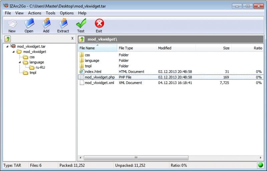Click the up-folder icon in tree panel
Viewport: 267px width, 171px height.
click(7, 39)
